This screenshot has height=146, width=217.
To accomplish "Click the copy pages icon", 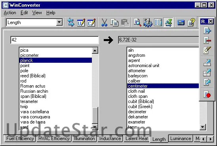I will 114,22.
